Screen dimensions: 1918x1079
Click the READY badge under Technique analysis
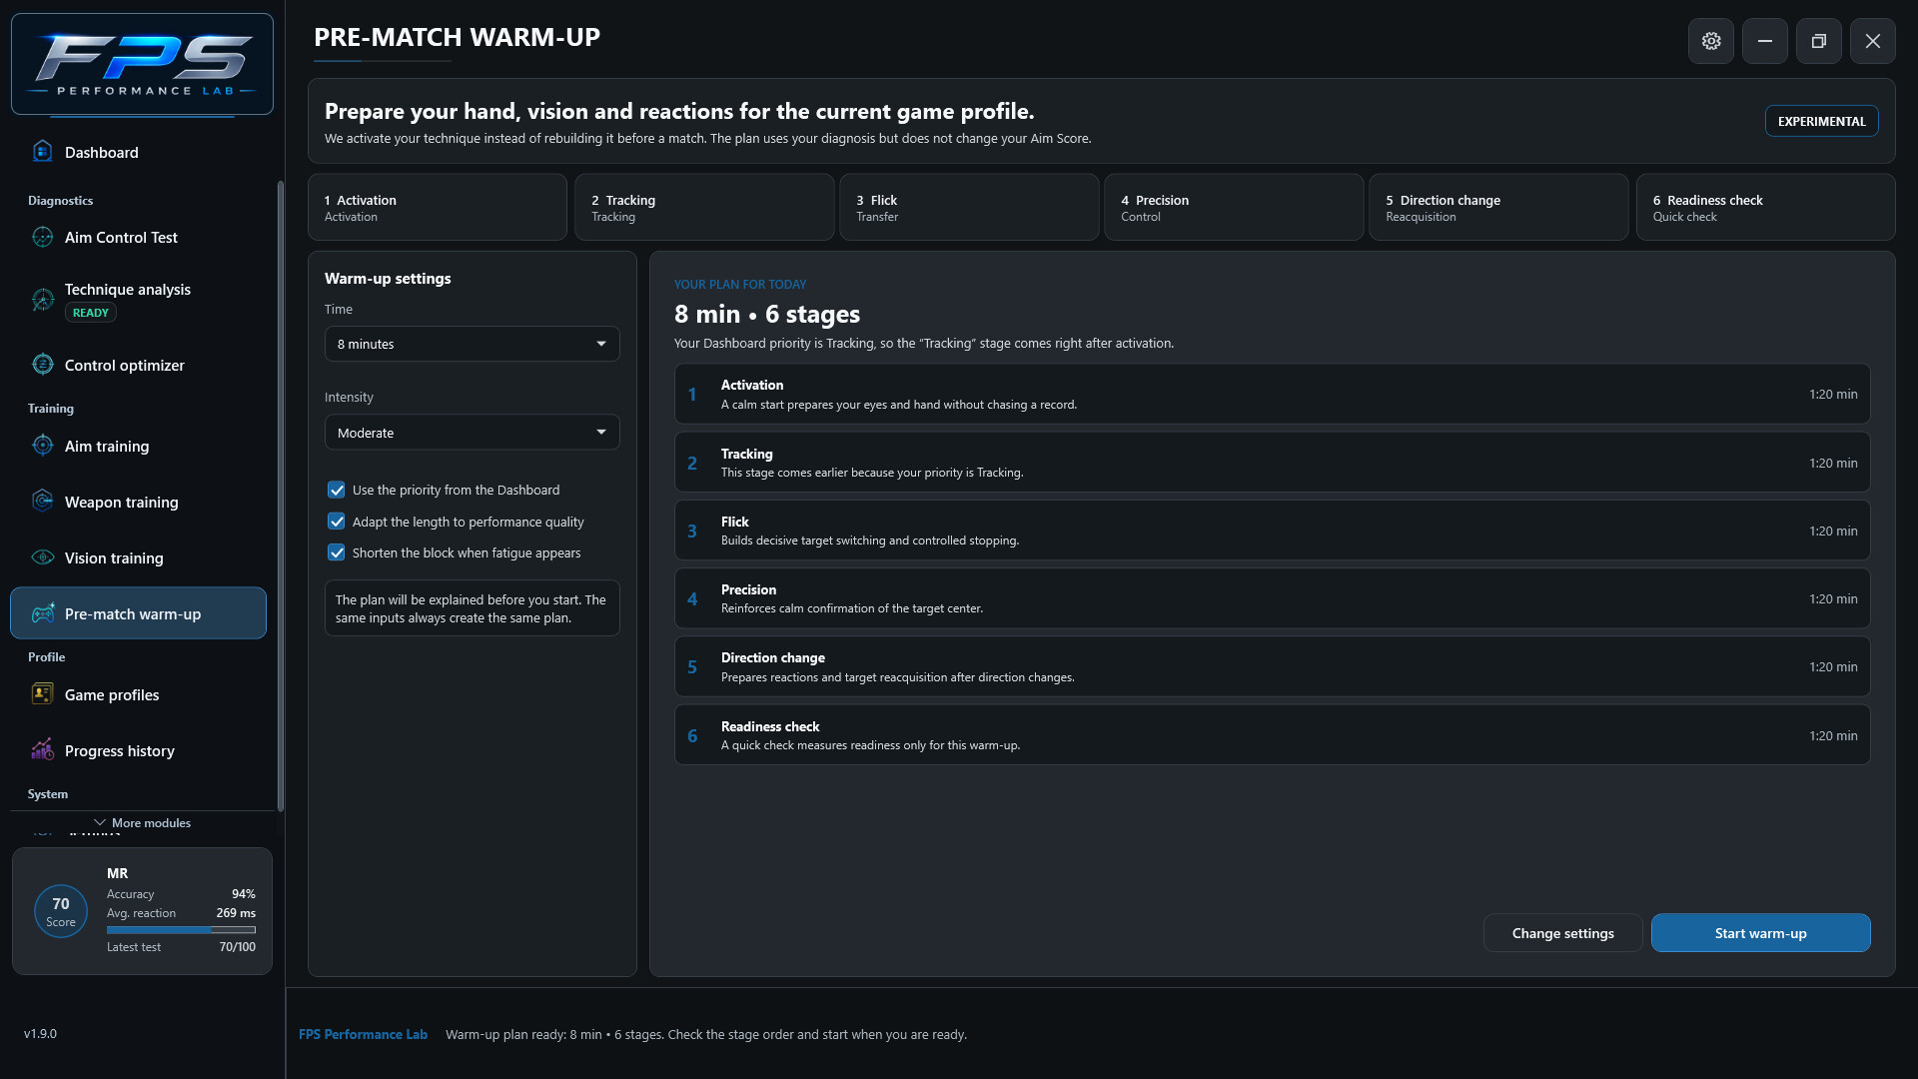click(x=91, y=313)
